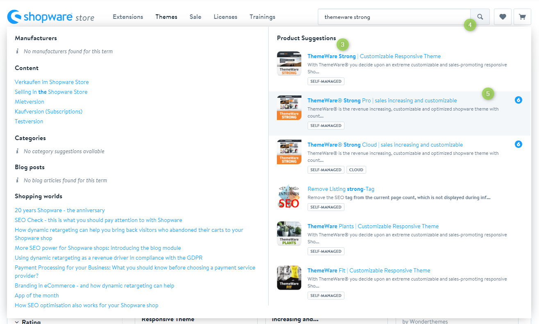
Task: Open 20 years Shopware anniversary link
Action: [x=60, y=210]
